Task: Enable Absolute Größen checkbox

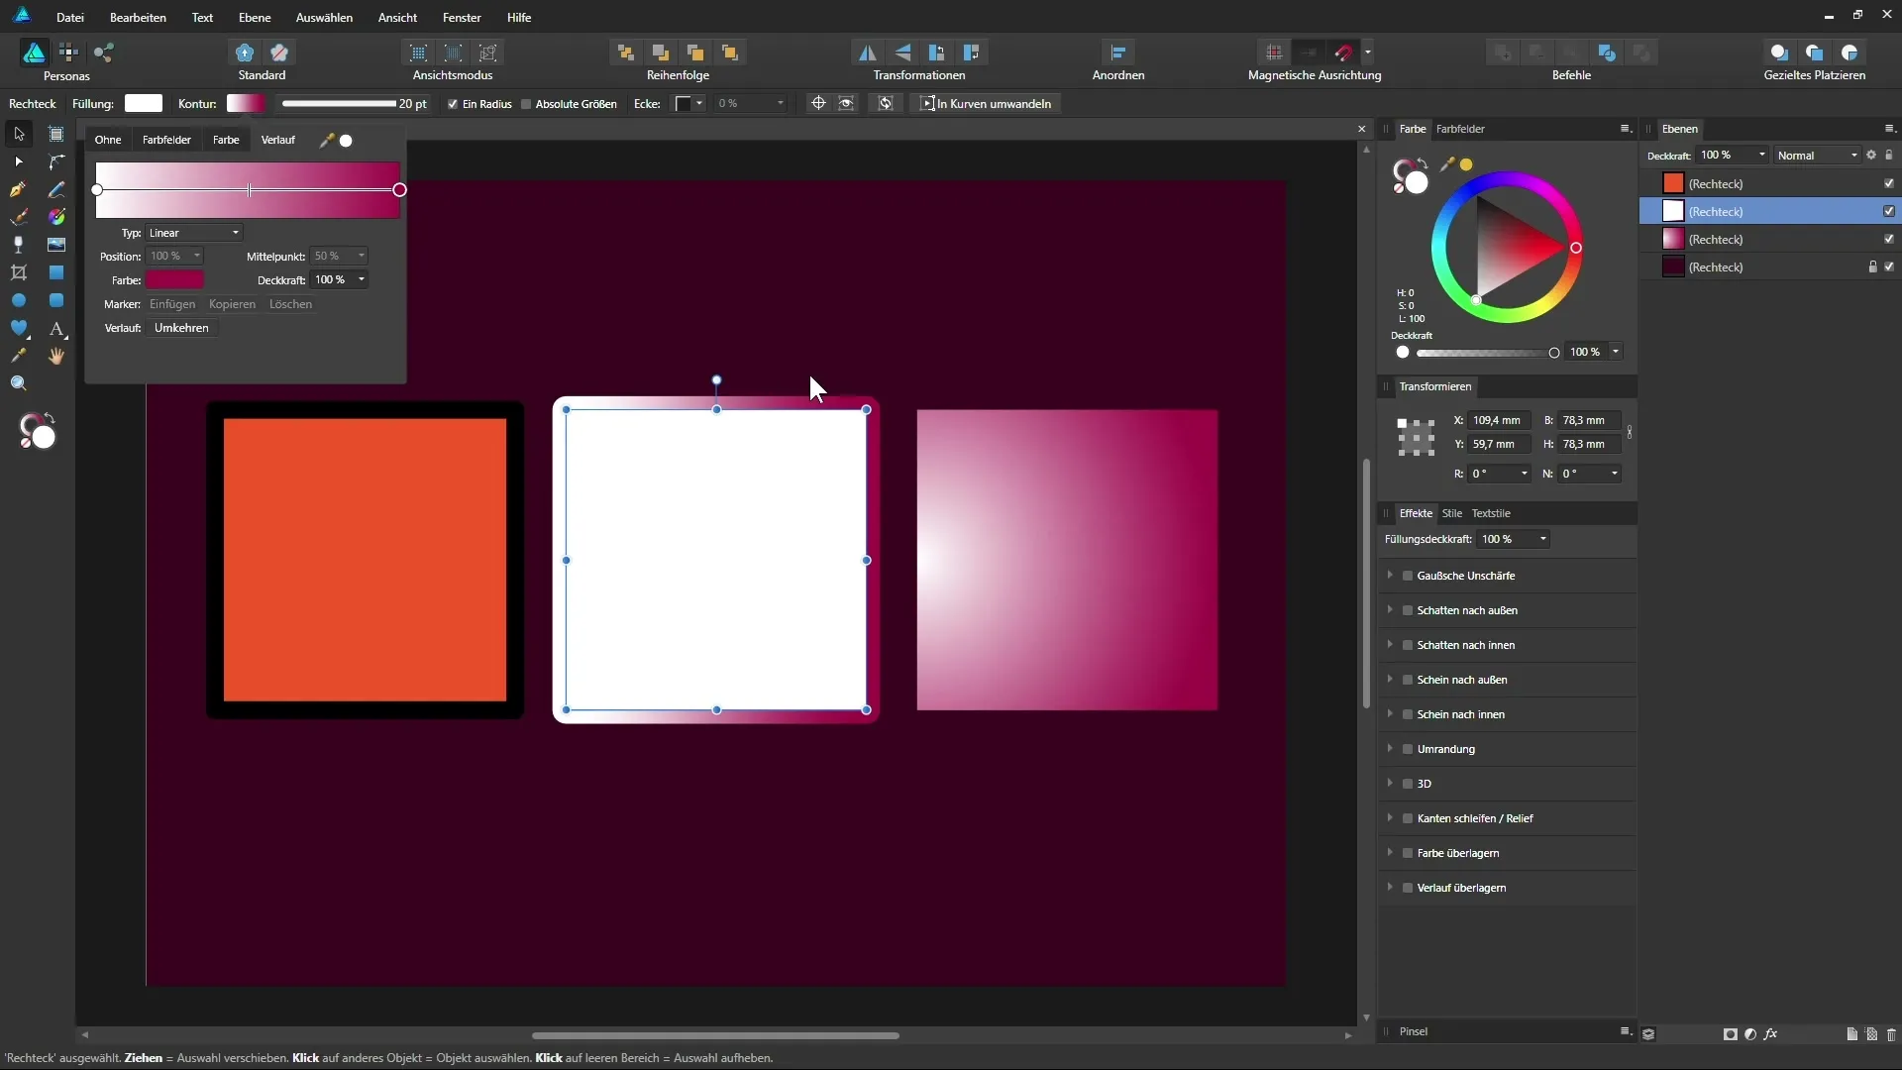Action: pyautogui.click(x=526, y=104)
